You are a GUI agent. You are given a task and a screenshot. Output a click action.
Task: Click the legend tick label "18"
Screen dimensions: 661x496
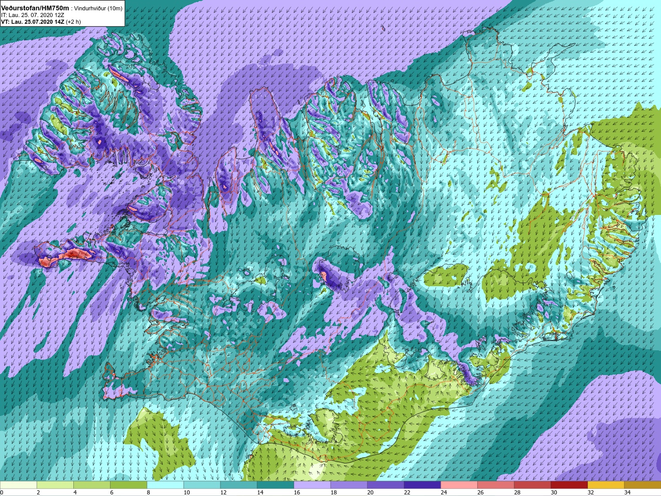point(333,492)
